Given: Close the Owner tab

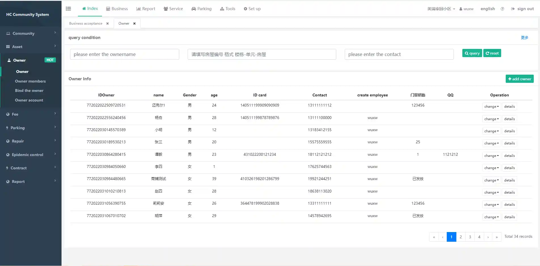Looking at the screenshot, I should point(134,23).
